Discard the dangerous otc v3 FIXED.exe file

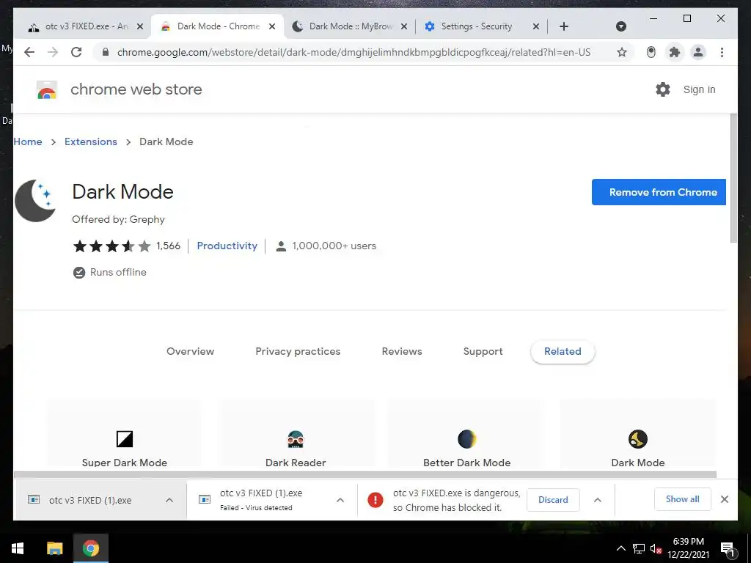[553, 500]
